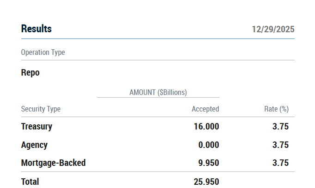Select the Mortgage-Backed row label
The height and width of the screenshot is (188, 315).
53,163
